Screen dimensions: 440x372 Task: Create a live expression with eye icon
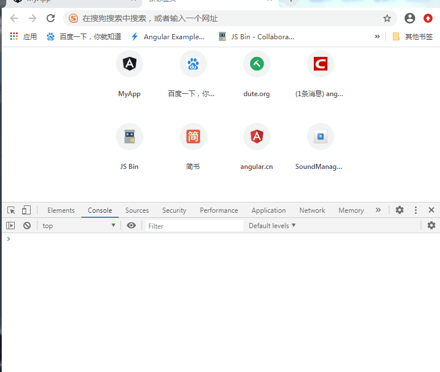(x=131, y=225)
